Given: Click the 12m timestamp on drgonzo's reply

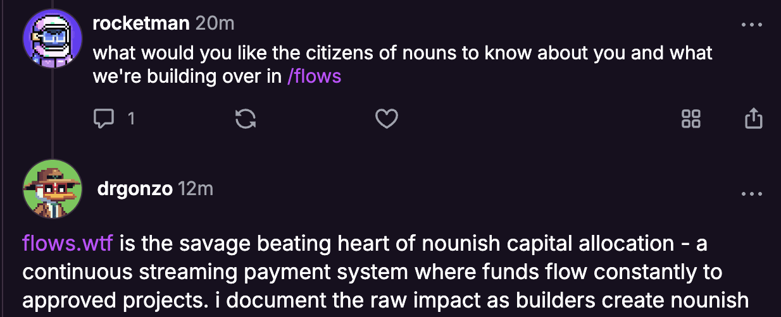Looking at the screenshot, I should [196, 189].
